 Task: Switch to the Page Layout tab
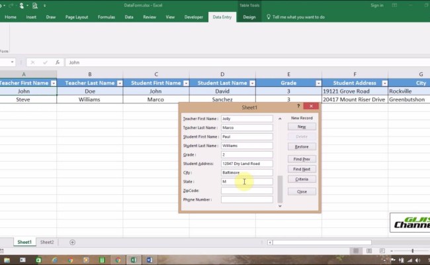[x=77, y=17]
